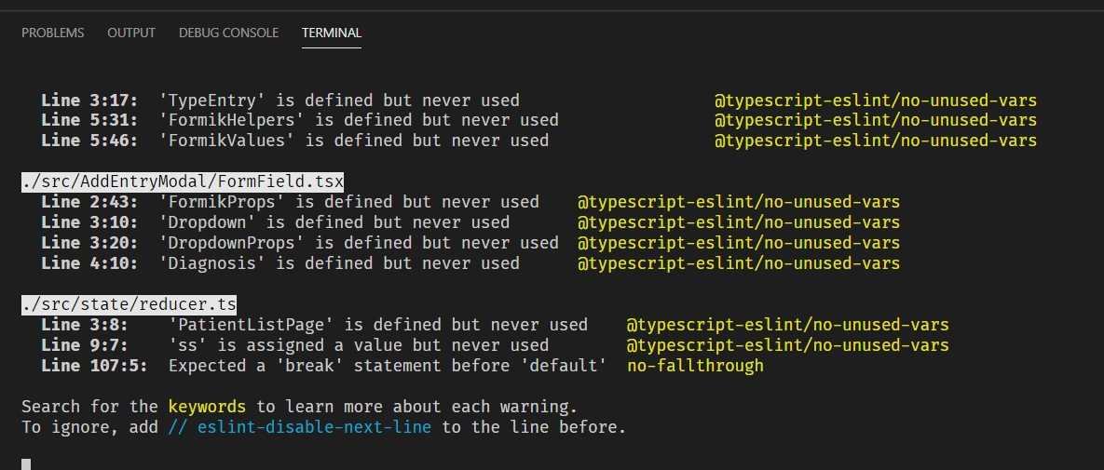Click the terminal cursor at the prompt
Screen dimensions: 1104x470
click(x=26, y=464)
